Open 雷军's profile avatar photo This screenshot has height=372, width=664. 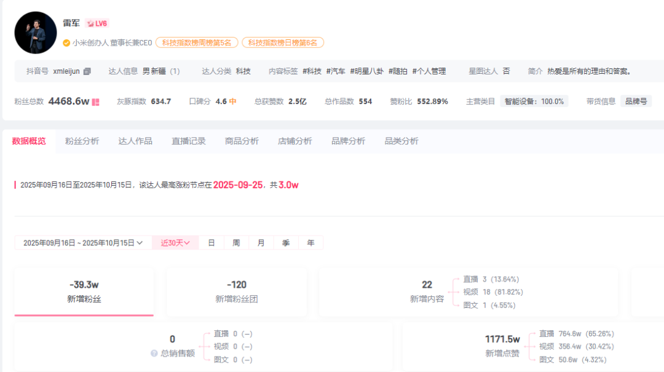pos(36,33)
